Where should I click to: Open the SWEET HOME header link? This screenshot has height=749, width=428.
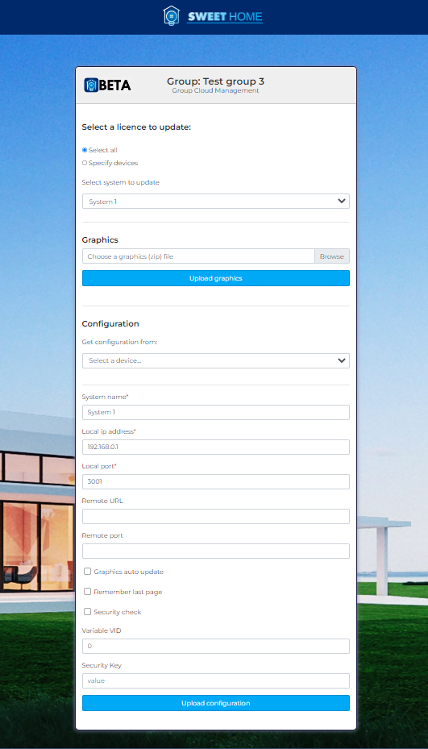coord(225,17)
